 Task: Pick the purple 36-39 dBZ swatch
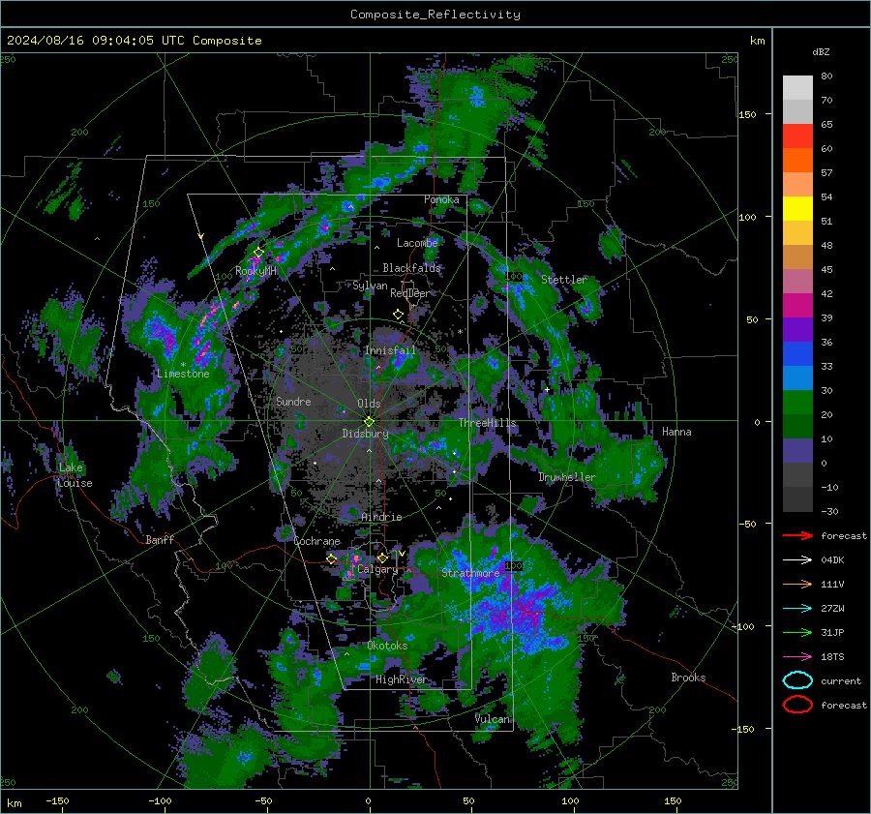(x=797, y=330)
